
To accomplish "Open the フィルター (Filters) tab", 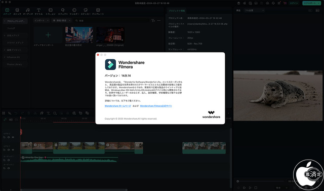I will click(x=74, y=12).
